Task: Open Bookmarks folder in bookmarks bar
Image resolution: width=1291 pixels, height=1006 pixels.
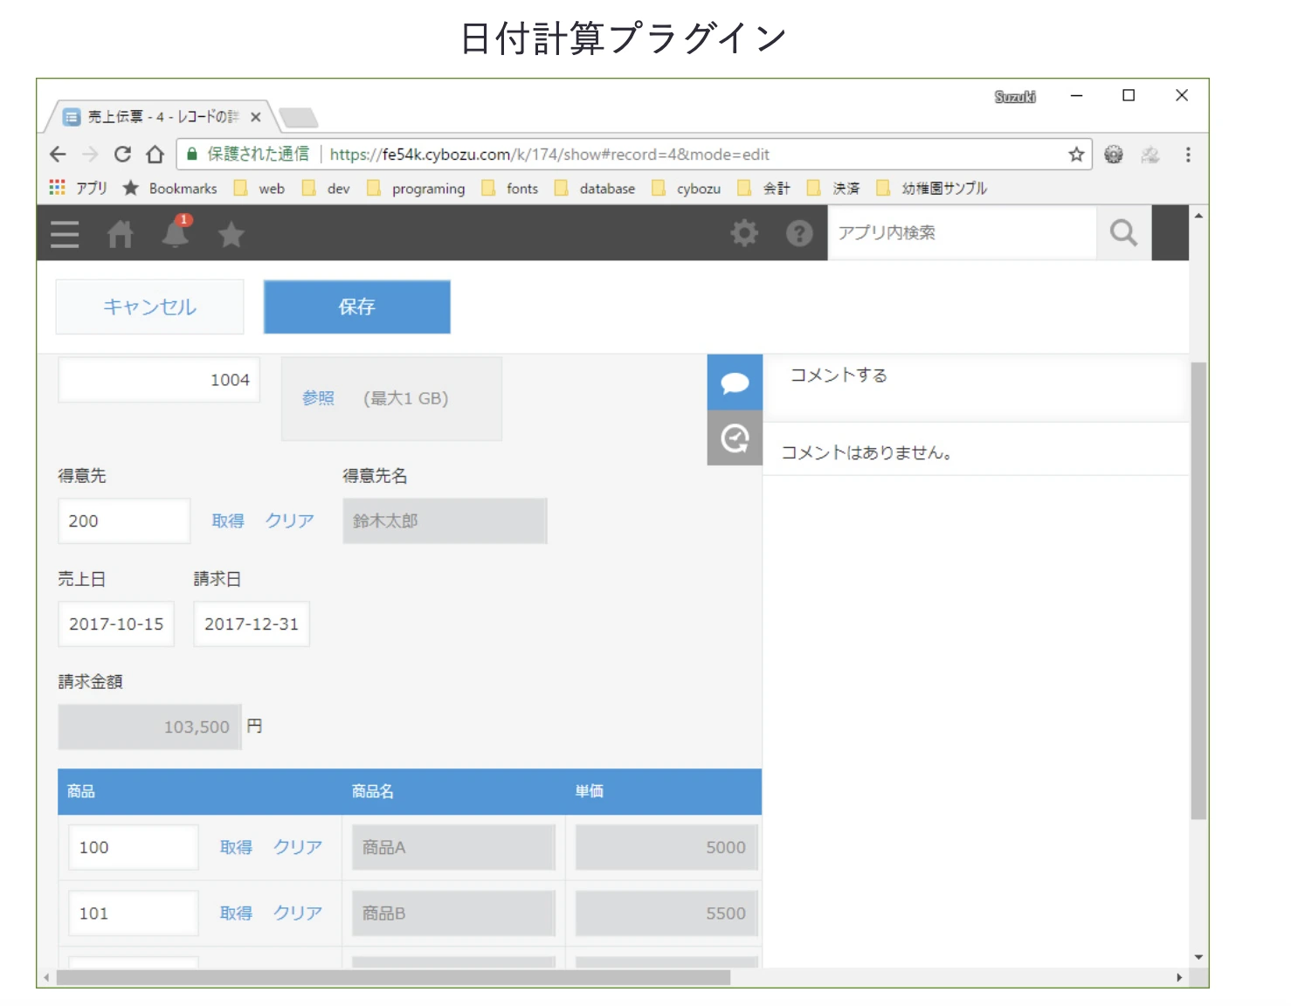Action: [x=170, y=188]
